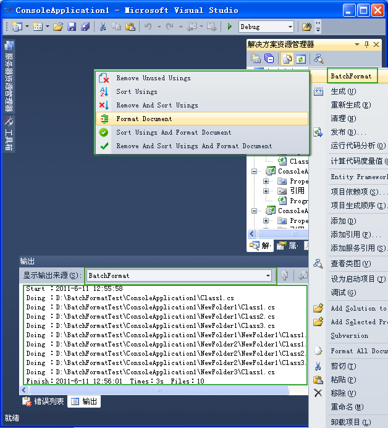This screenshot has height=428, width=388.
Task: Open the Redo history dropdown arrow
Action: [181, 27]
